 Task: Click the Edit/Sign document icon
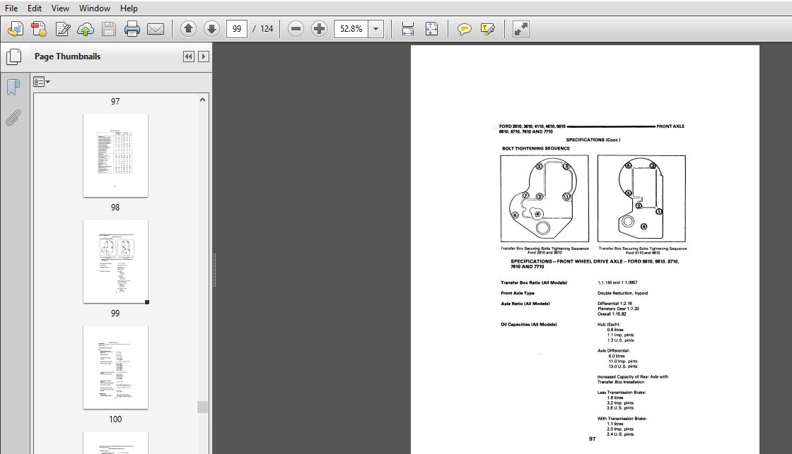pos(63,29)
